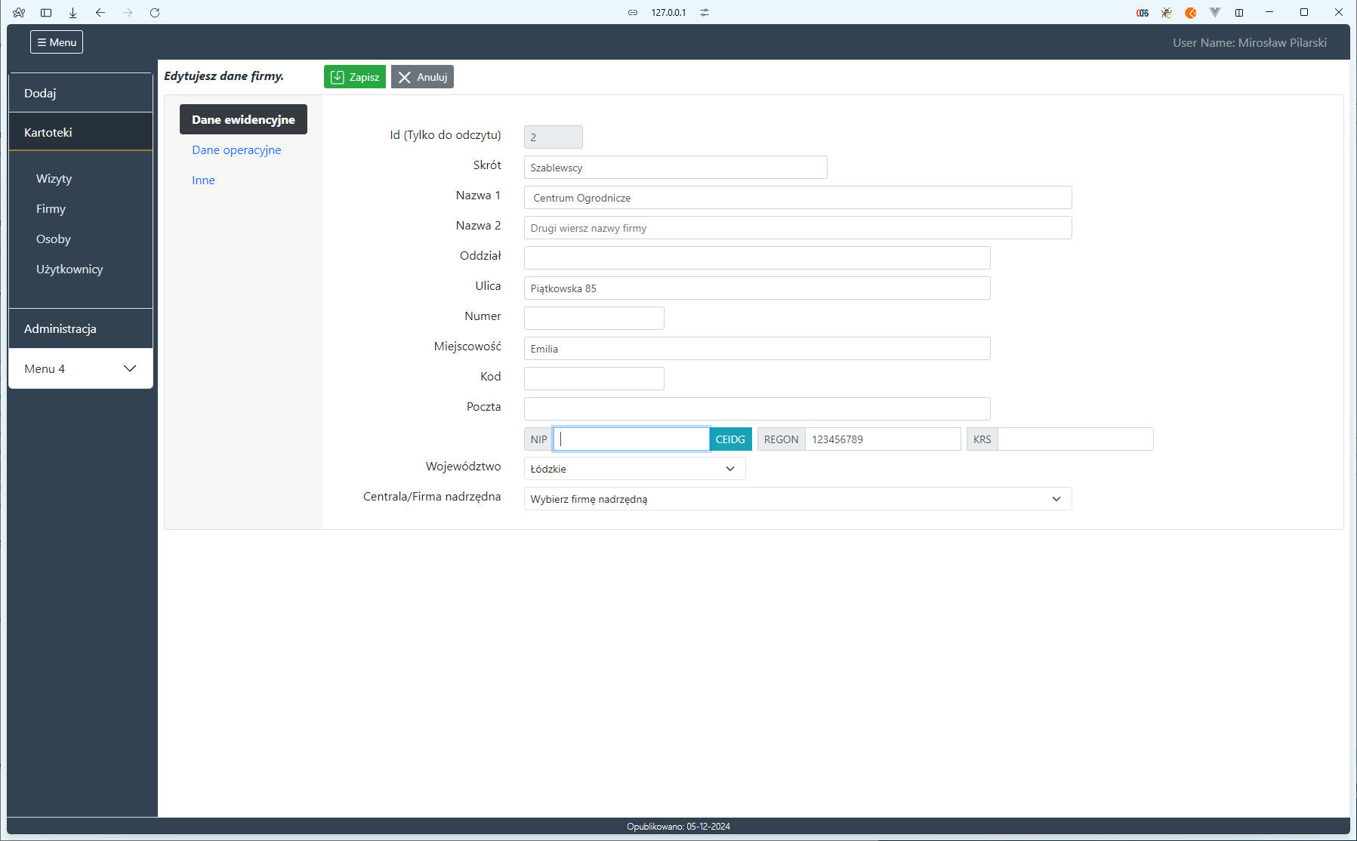Screen dimensions: 1357x841
Task: Open the Kartoteki sidebar section
Action: point(81,132)
